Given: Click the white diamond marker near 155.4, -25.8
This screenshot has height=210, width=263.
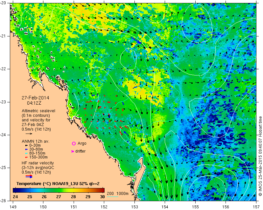Looking at the screenshot, I should click(x=207, y=195).
